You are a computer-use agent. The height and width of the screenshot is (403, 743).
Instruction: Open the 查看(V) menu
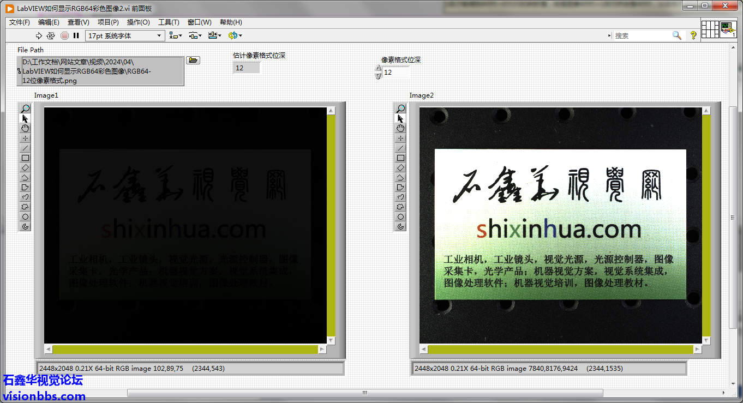tap(78, 22)
